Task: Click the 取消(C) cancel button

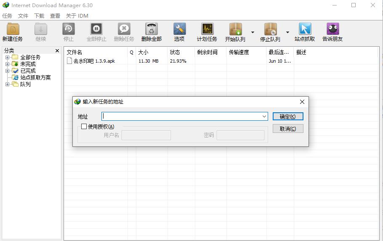Action: coord(288,129)
